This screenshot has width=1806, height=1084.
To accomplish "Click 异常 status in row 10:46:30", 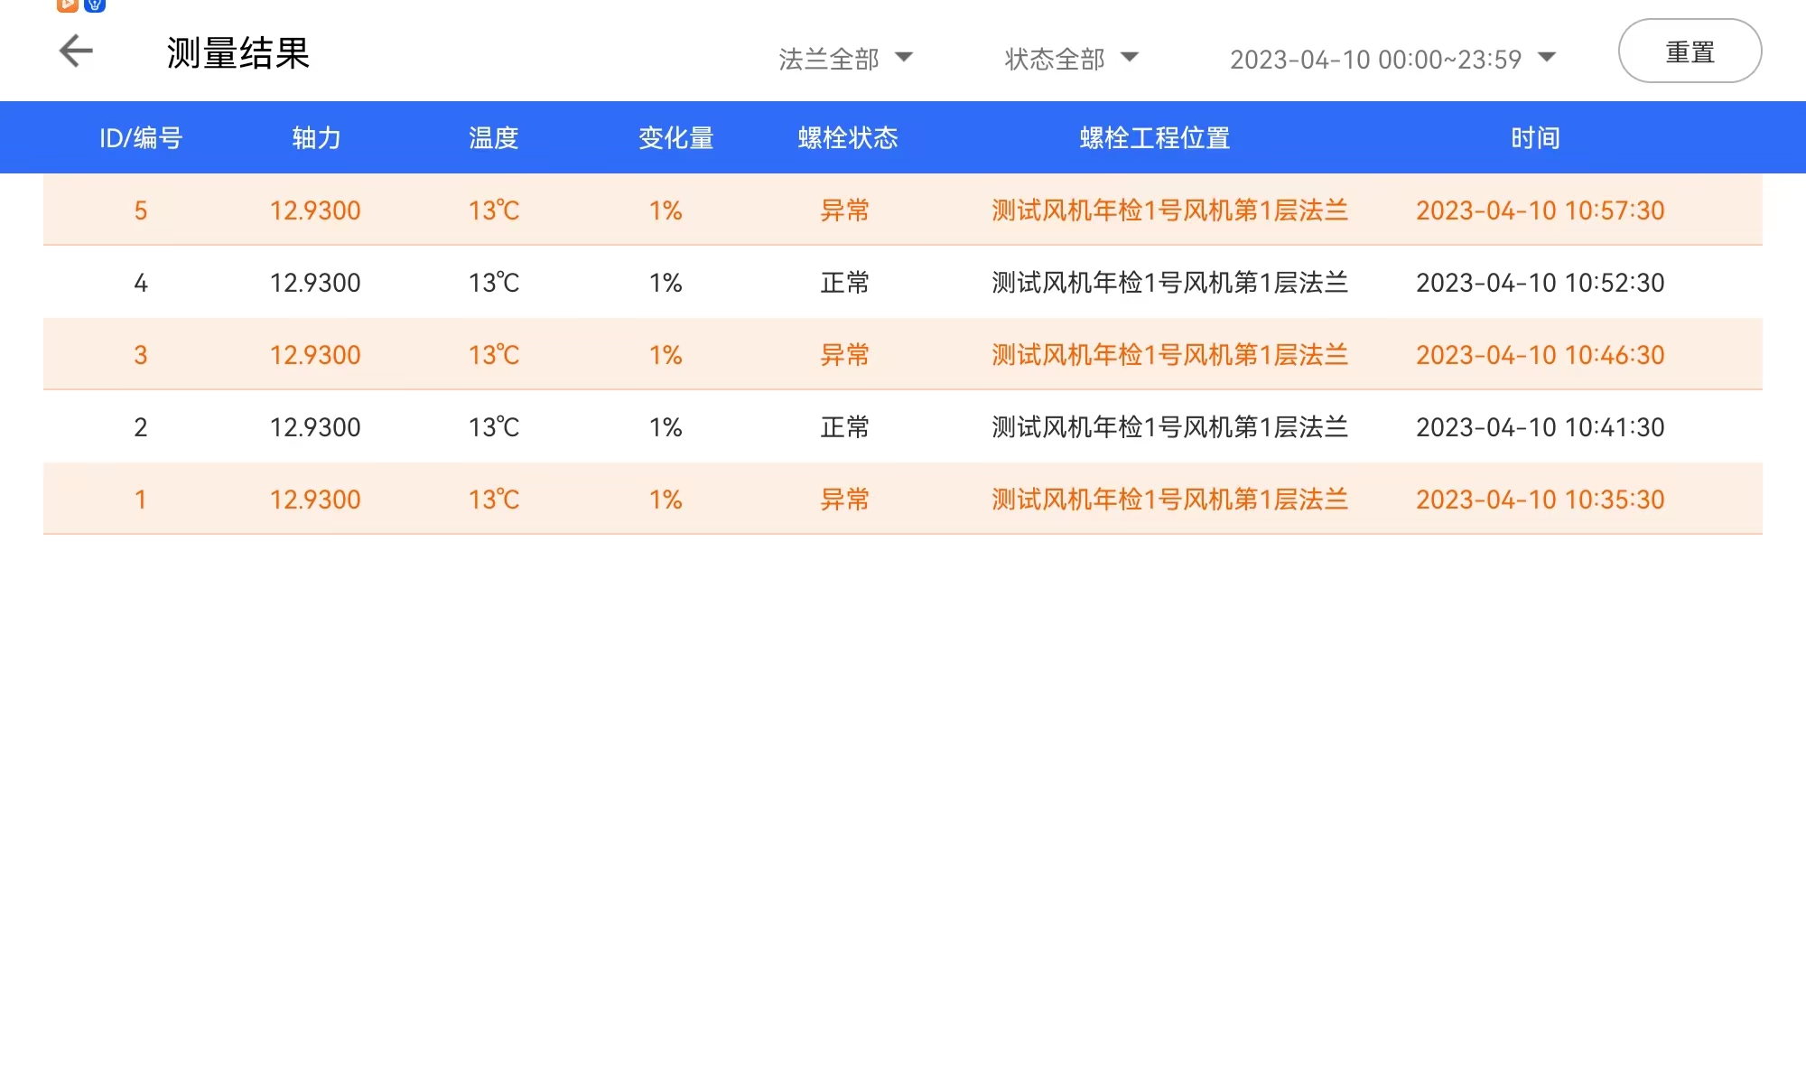I will 844,355.
